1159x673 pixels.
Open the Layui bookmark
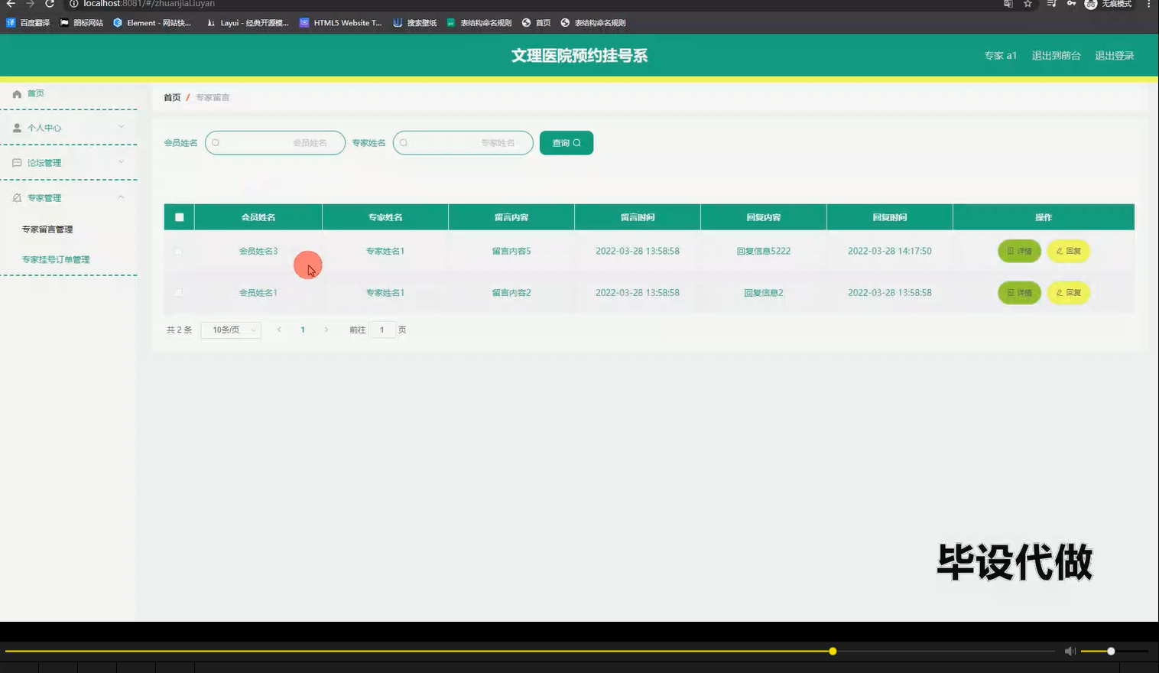click(248, 23)
